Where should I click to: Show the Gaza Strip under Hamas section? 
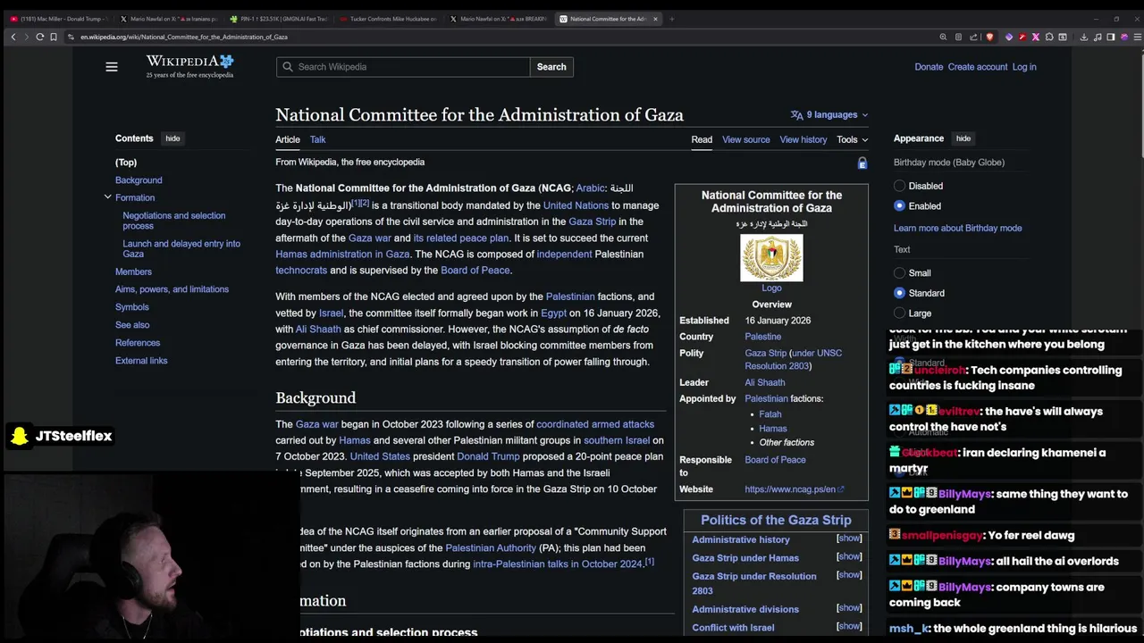coord(848,556)
